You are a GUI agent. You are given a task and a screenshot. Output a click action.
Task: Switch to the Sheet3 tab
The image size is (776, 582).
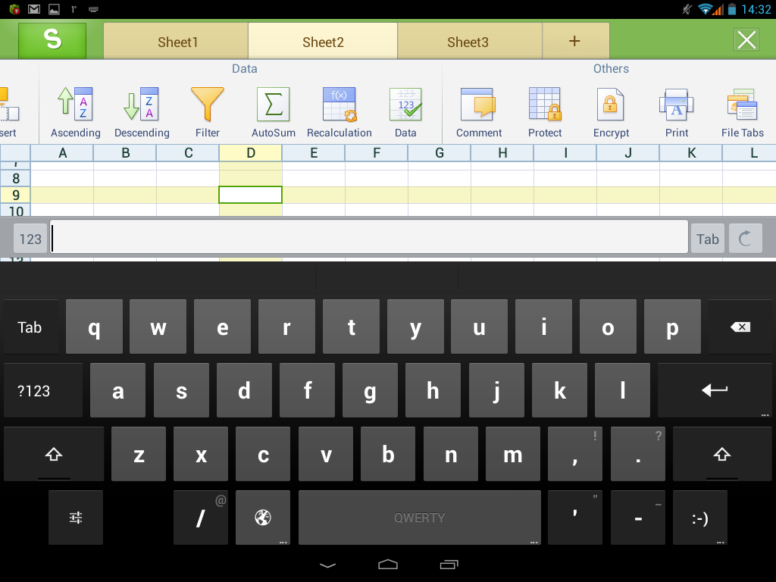click(468, 42)
